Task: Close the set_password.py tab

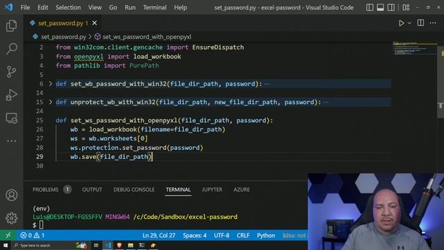Action: click(94, 23)
